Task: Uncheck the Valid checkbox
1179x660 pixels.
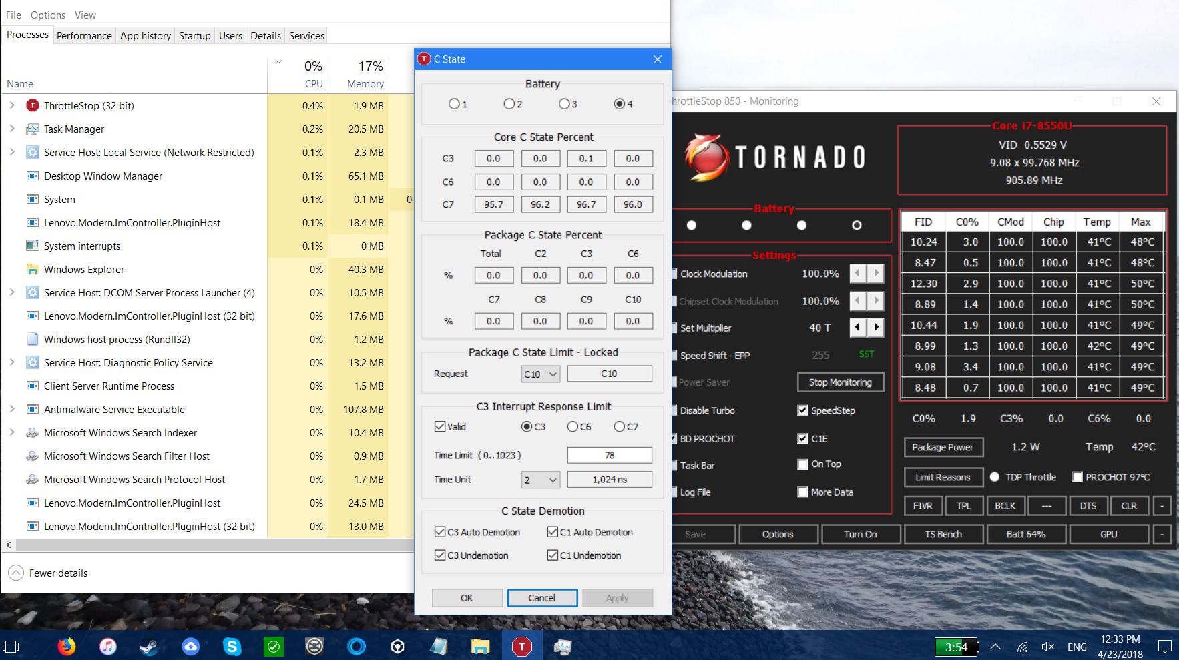Action: pos(440,426)
